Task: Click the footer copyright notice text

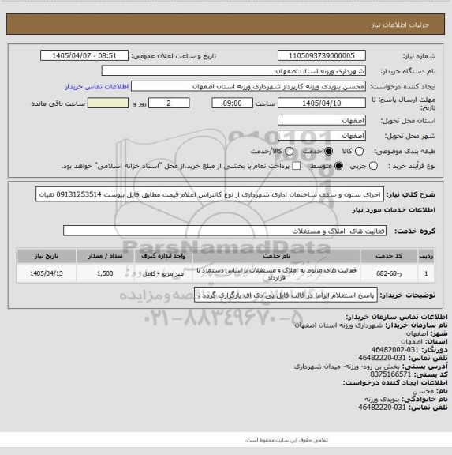Action: point(286,440)
